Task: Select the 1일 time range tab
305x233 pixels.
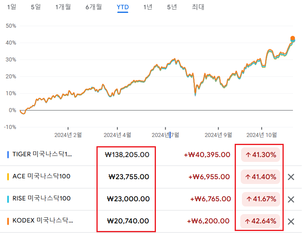Action: [x=12, y=7]
